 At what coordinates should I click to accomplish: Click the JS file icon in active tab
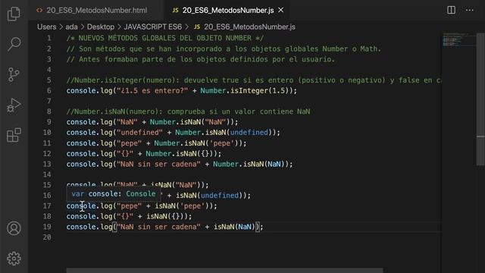175,10
